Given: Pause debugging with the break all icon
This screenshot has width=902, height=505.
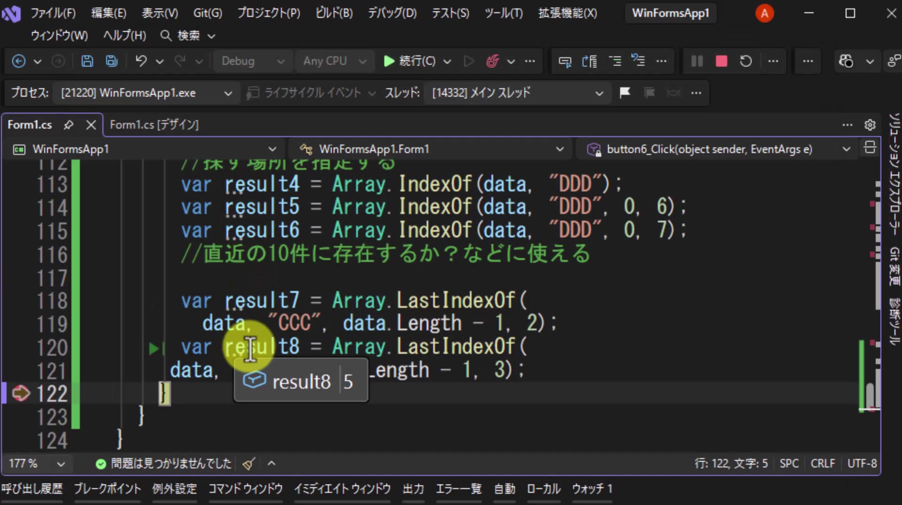Looking at the screenshot, I should (x=697, y=61).
